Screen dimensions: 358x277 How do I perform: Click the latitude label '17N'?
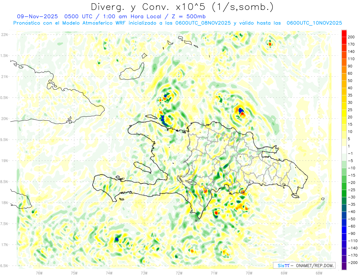[4, 245]
